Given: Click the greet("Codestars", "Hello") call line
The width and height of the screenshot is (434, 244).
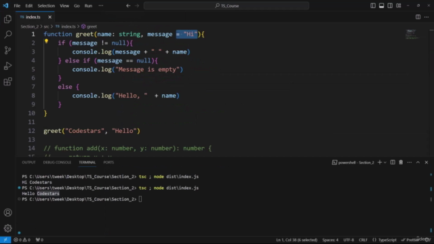Looking at the screenshot, I should click(92, 131).
